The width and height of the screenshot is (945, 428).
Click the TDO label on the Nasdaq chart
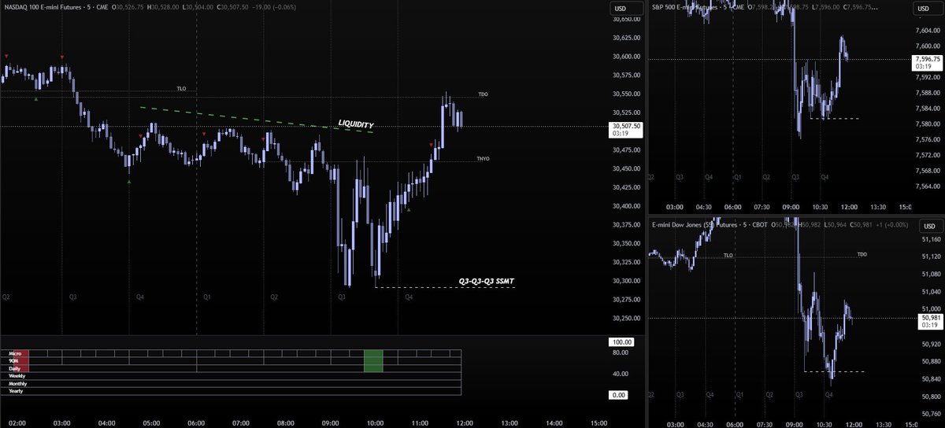pyautogui.click(x=483, y=94)
